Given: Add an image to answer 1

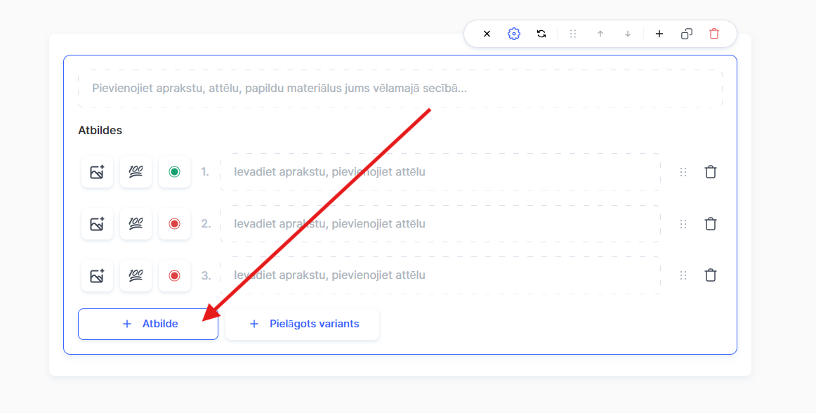Looking at the screenshot, I should click(97, 172).
